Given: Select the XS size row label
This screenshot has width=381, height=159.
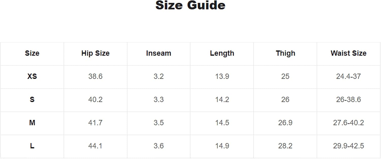Looking at the screenshot, I should tap(32, 76).
